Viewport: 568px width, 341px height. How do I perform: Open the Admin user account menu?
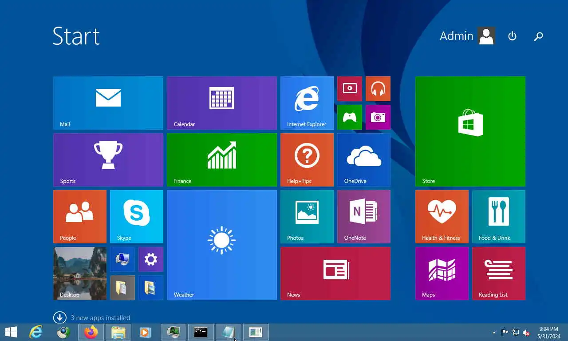(x=467, y=36)
